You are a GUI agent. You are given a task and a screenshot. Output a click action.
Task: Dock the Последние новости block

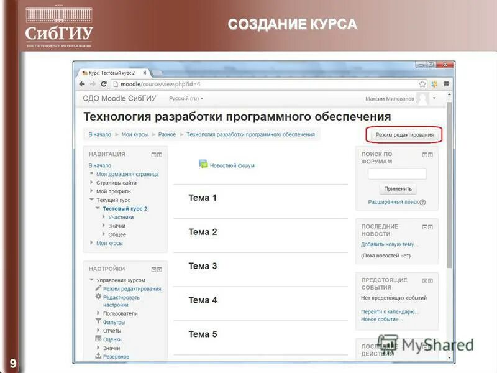click(431, 227)
